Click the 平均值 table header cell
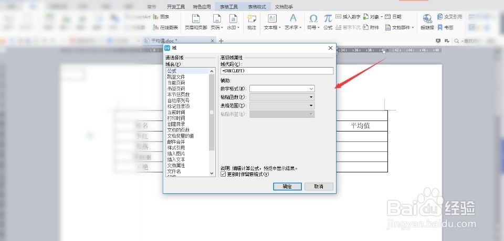The width and height of the screenshot is (504, 241). pos(360,125)
